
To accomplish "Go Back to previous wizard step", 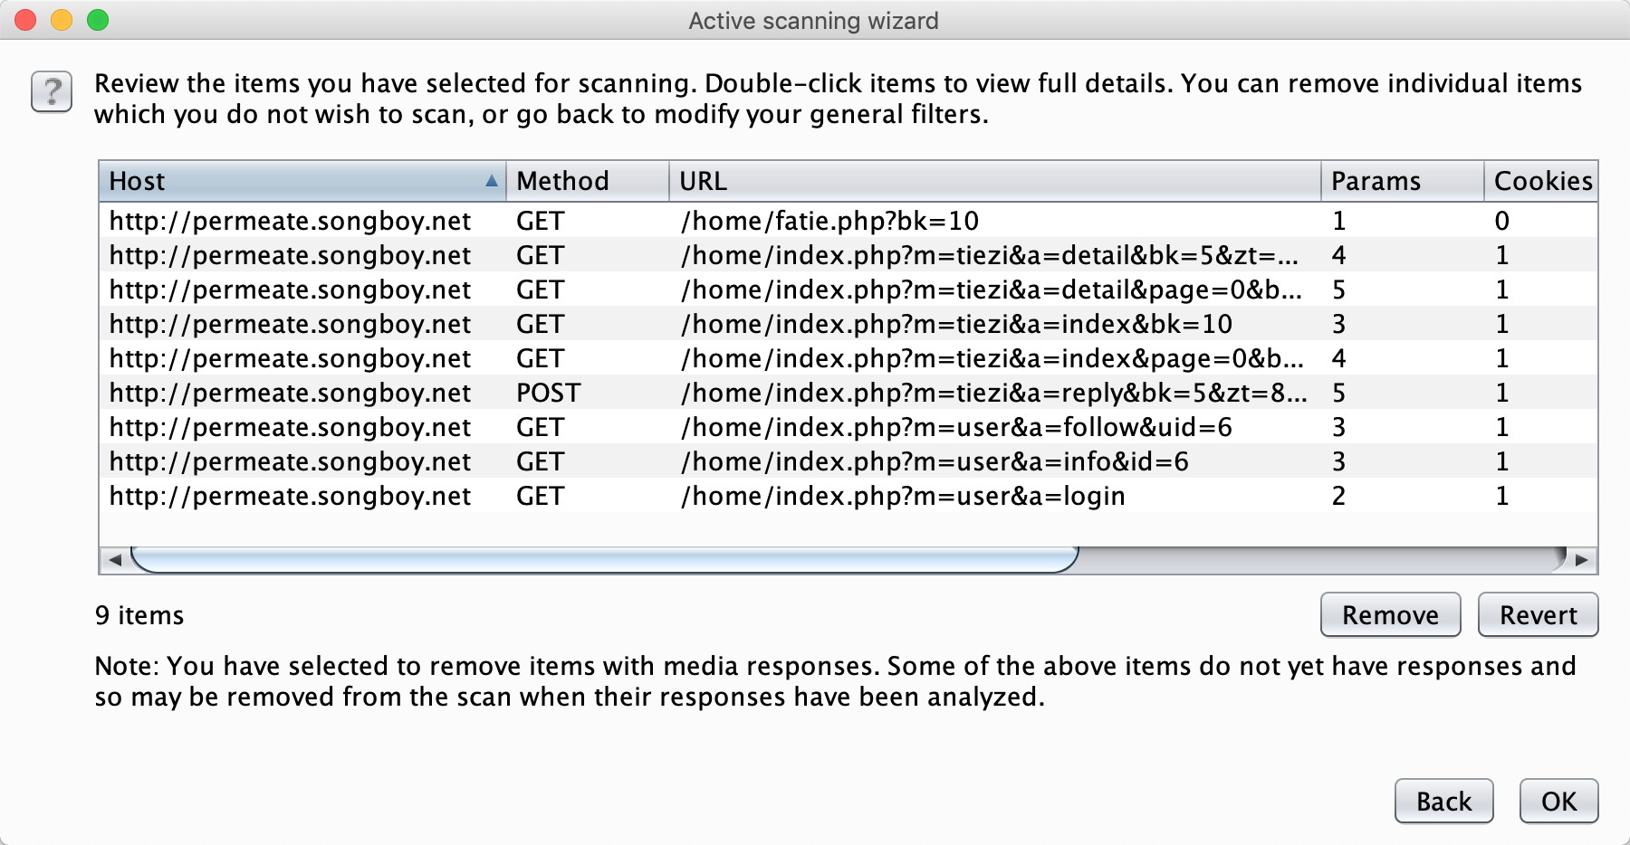I will (x=1443, y=802).
